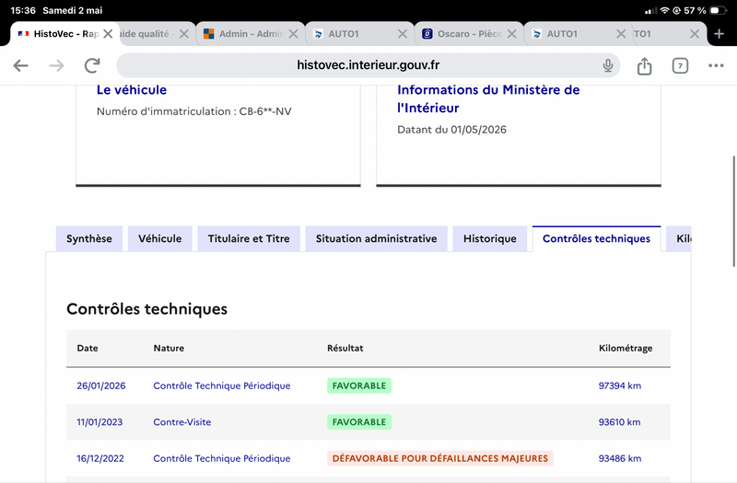737x483 pixels.
Task: Select the 26/01/2026 Contrôle Technique Périodique row
Action: point(368,385)
